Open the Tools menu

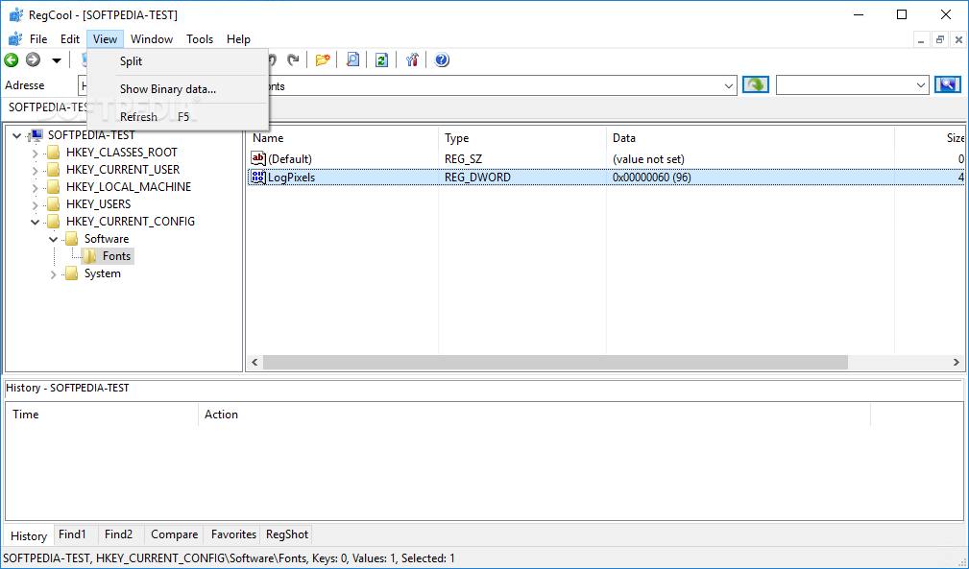point(200,39)
